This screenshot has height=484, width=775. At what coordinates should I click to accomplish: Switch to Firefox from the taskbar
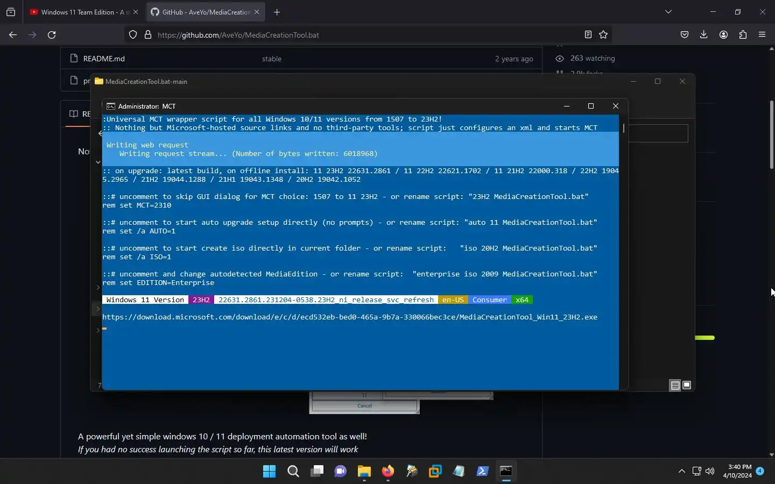[387, 471]
